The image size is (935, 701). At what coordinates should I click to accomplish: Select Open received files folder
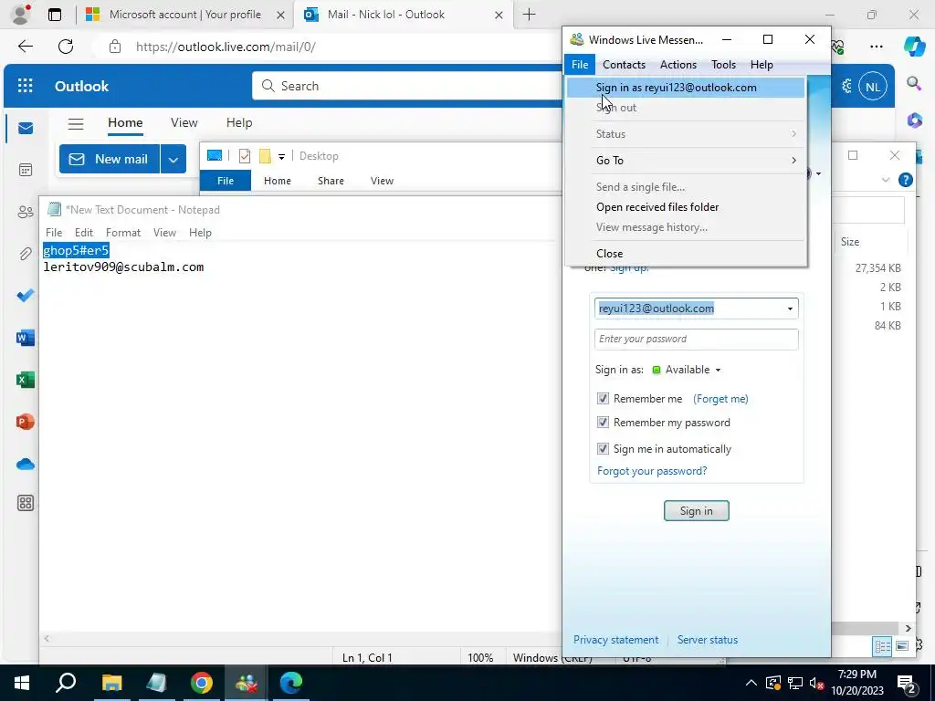686,207
